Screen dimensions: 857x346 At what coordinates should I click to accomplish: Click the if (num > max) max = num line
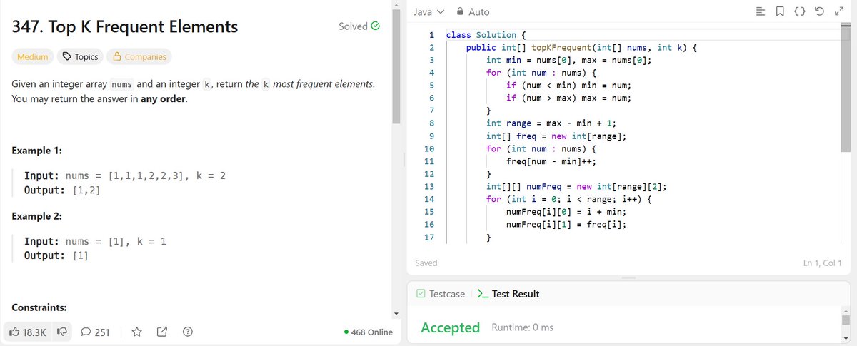568,98
